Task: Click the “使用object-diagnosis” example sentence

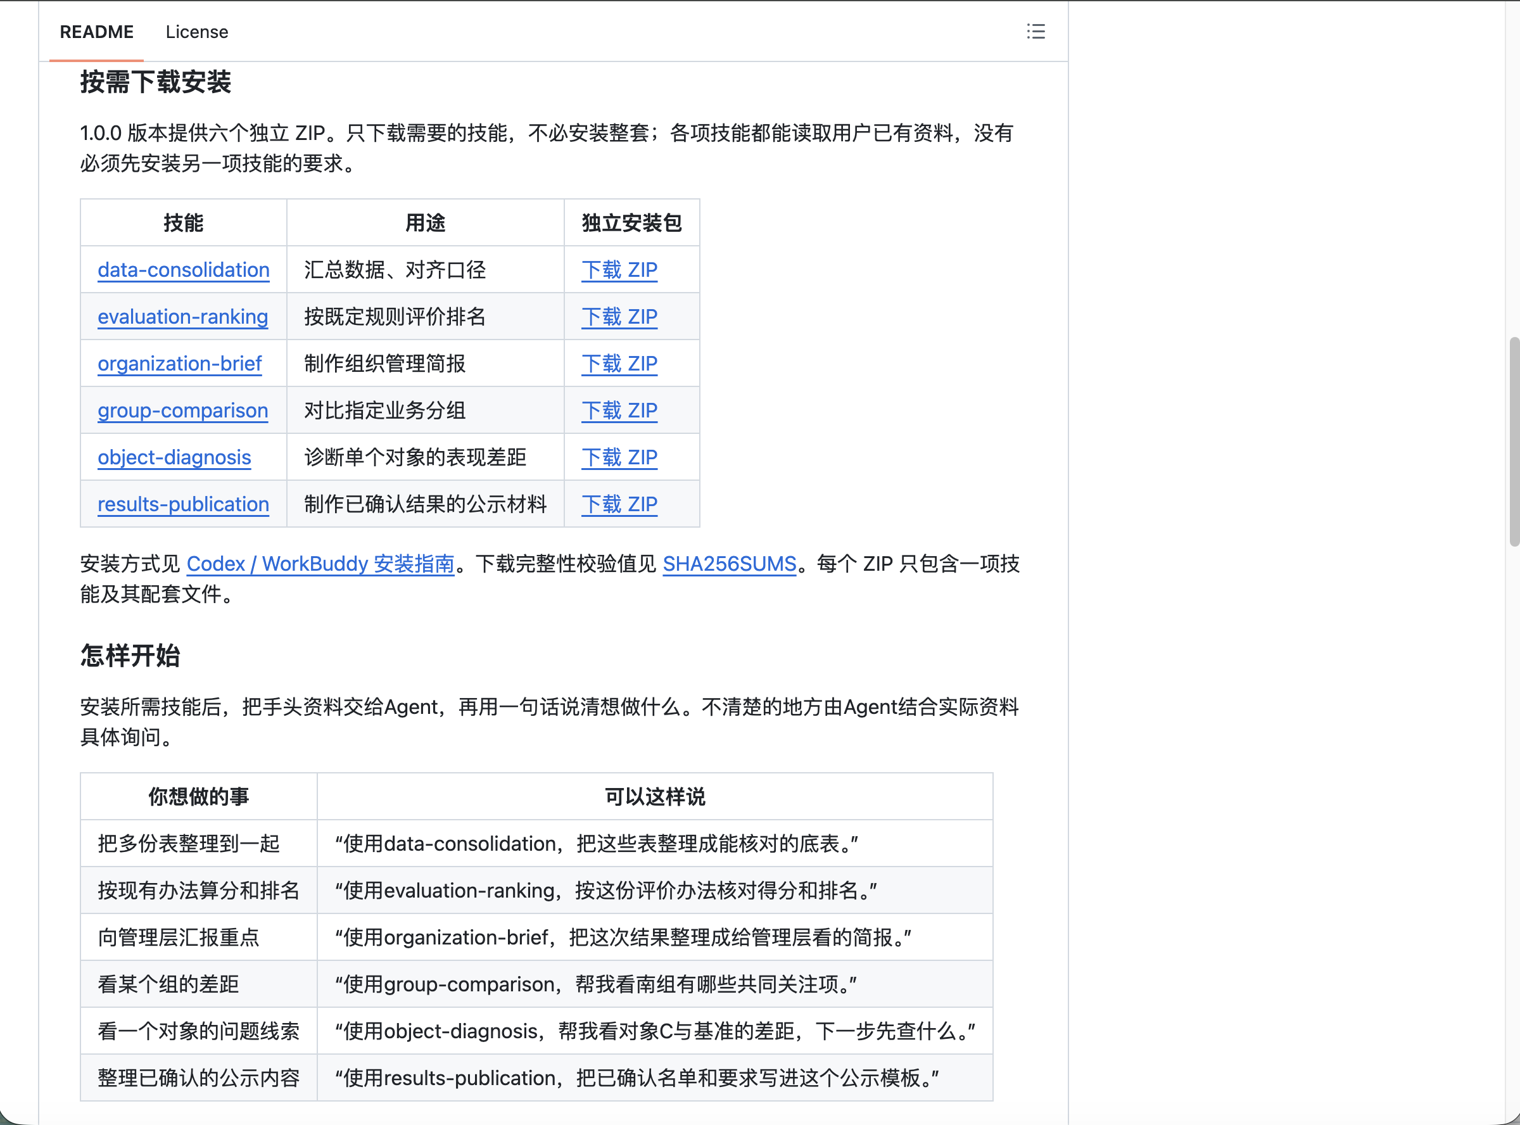Action: [655, 1031]
